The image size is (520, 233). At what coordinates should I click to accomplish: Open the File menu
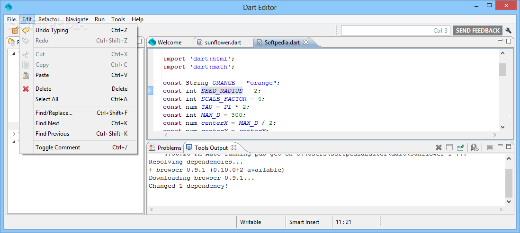(x=11, y=19)
